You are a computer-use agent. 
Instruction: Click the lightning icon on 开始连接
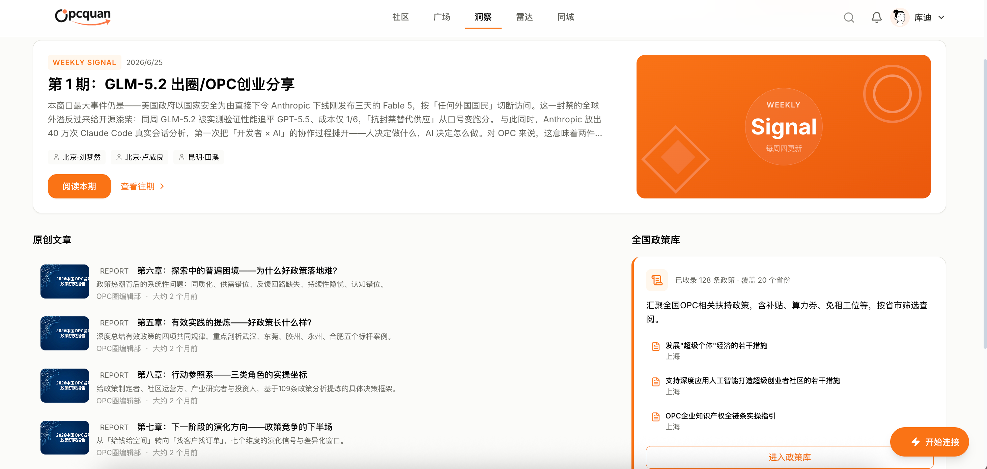click(916, 442)
